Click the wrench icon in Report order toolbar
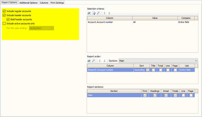Image resolution: width=202 pixels, height=117 pixels. (x=94, y=61)
